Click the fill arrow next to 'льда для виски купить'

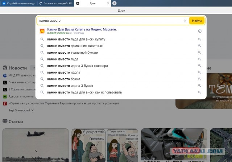point(200,39)
